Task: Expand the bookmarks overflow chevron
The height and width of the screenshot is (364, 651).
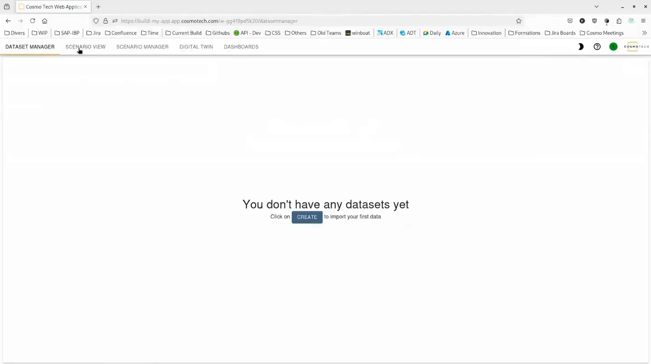Action: coord(644,33)
